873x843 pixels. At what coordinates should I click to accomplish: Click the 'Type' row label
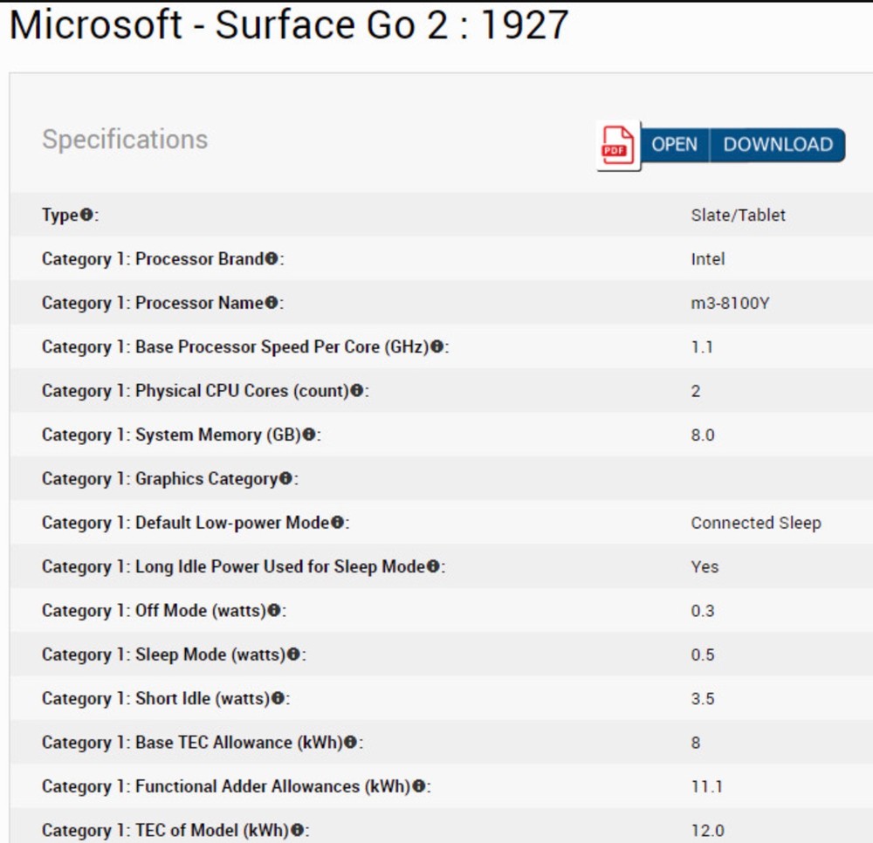60,215
